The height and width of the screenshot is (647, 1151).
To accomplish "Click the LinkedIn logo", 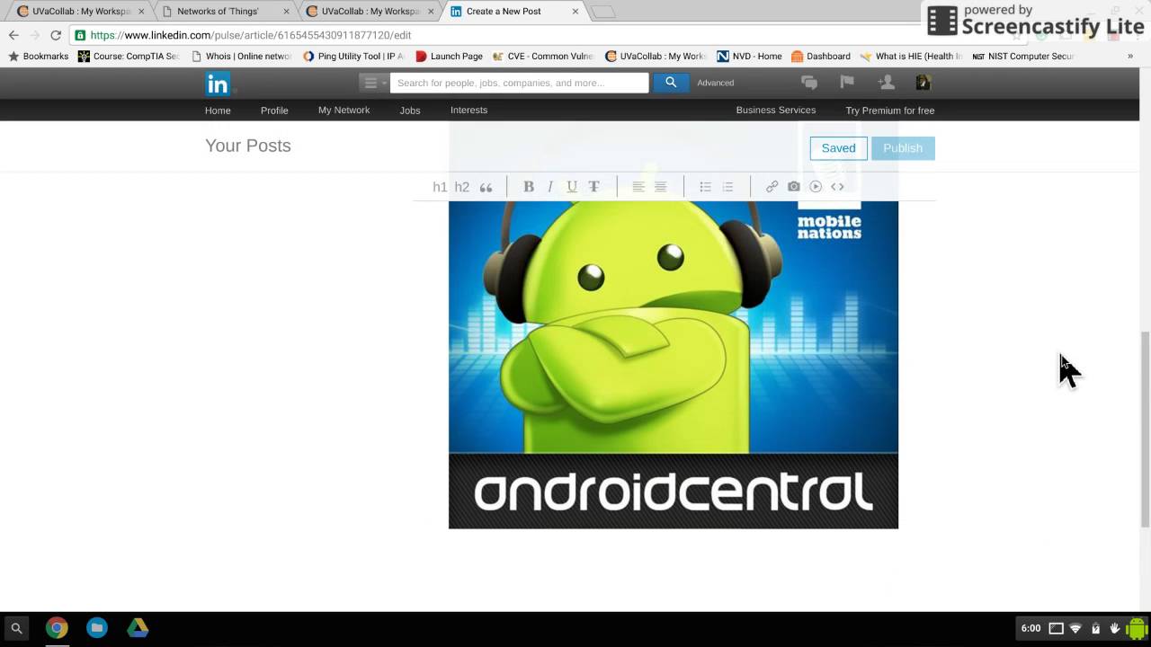I will pyautogui.click(x=218, y=84).
